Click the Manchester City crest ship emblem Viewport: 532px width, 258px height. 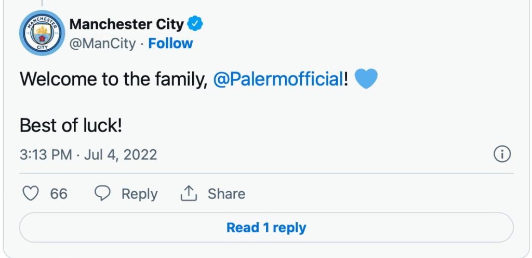(41, 32)
